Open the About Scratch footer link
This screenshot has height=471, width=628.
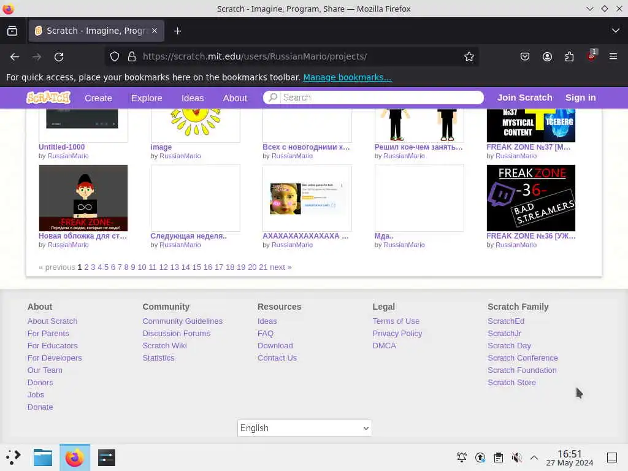(53, 321)
